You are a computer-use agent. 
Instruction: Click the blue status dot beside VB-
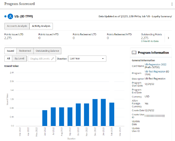pos(5,16)
